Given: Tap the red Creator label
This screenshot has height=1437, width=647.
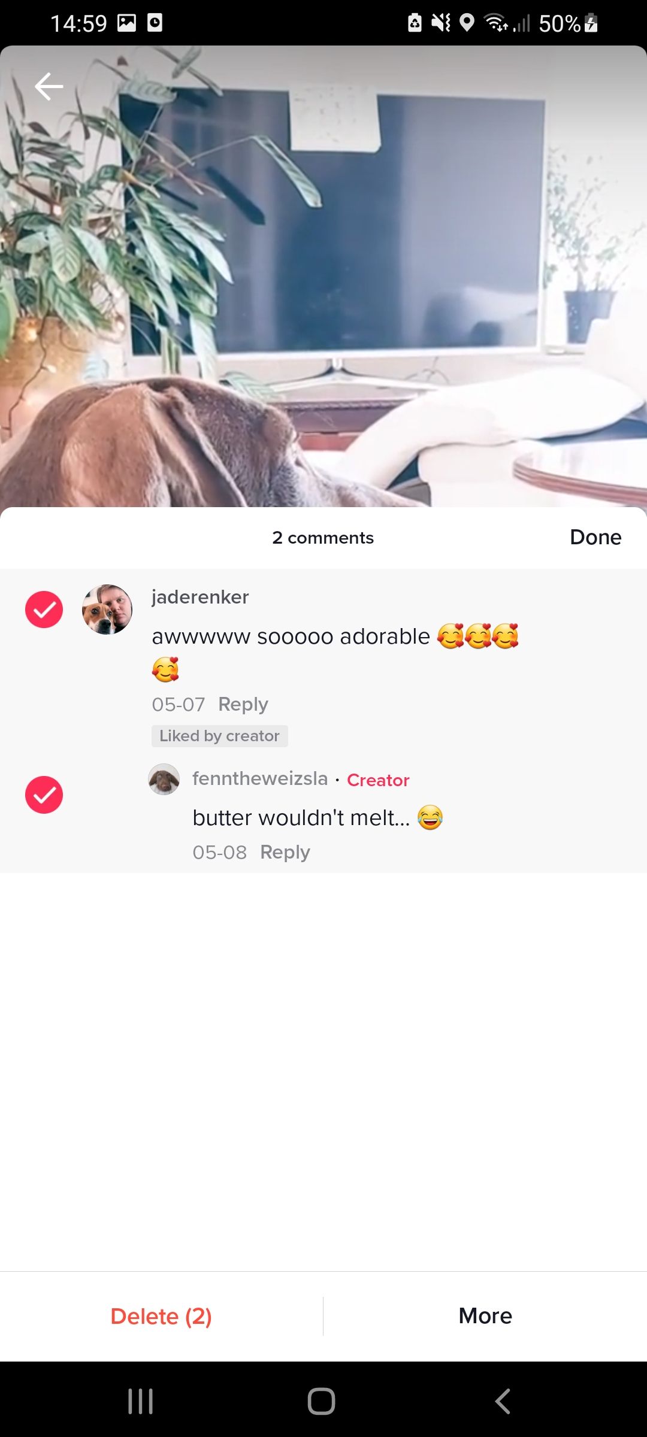Looking at the screenshot, I should pyautogui.click(x=378, y=780).
